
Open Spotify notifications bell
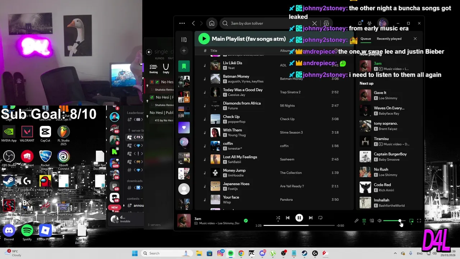pyautogui.click(x=360, y=23)
